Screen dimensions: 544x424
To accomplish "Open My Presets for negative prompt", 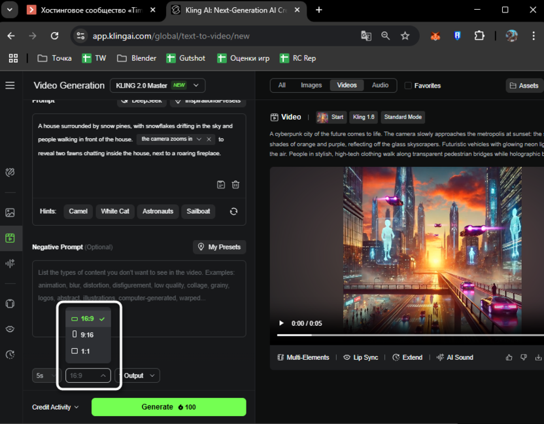I will [x=219, y=247].
